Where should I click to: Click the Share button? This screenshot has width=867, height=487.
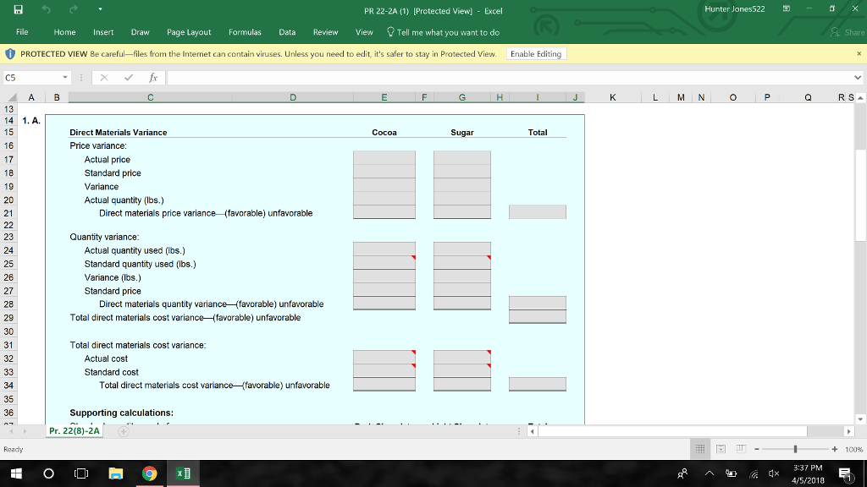click(848, 33)
